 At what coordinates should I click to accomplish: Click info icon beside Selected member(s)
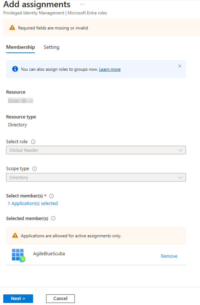[x=53, y=218]
